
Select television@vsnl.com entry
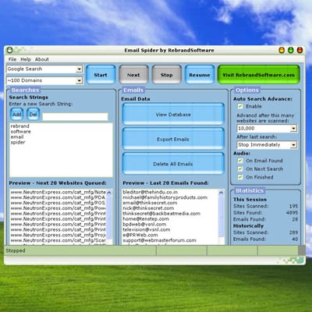[x=147, y=229]
